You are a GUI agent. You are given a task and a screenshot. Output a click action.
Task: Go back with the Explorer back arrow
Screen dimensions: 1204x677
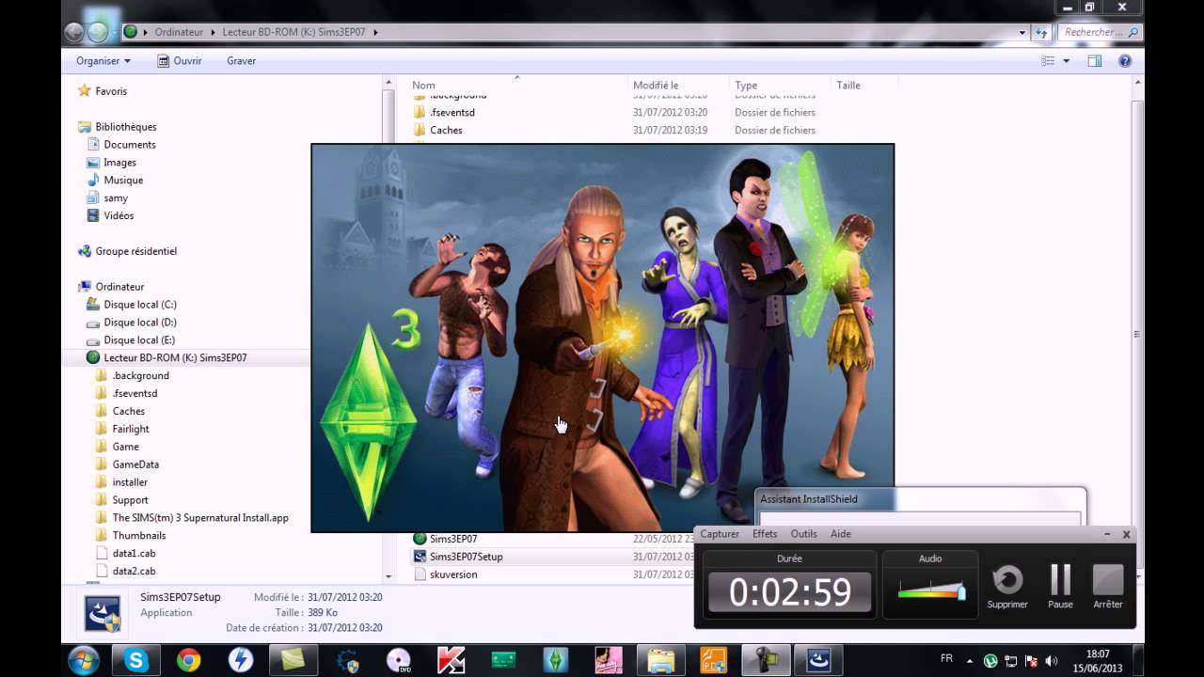74,32
